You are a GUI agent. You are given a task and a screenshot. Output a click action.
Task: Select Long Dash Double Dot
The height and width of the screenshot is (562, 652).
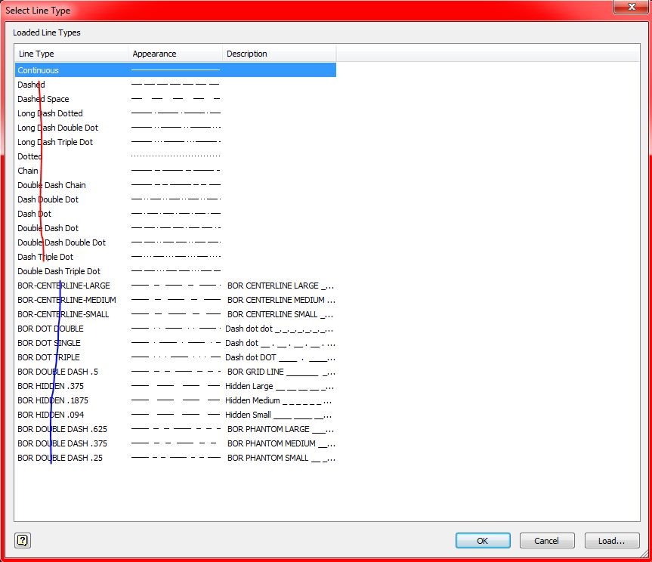pos(175,128)
